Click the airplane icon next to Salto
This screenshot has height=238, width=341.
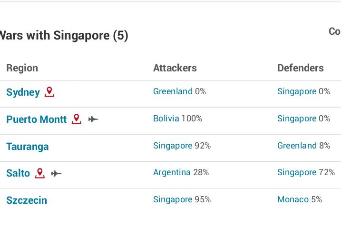point(56,174)
